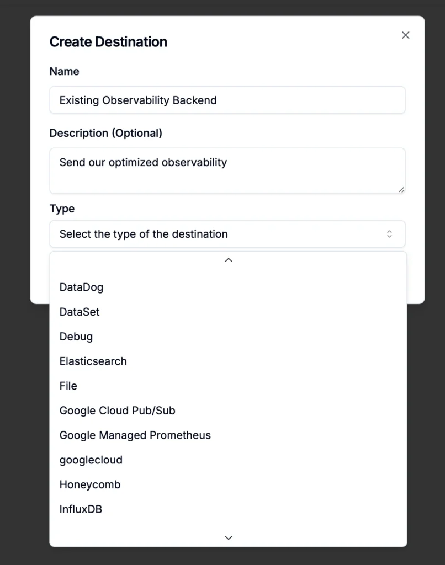
Task: Choose Google Cloud Pub/Sub option
Action: click(x=118, y=411)
